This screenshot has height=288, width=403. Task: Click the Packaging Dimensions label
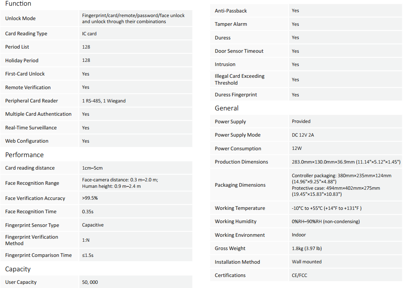240,185
